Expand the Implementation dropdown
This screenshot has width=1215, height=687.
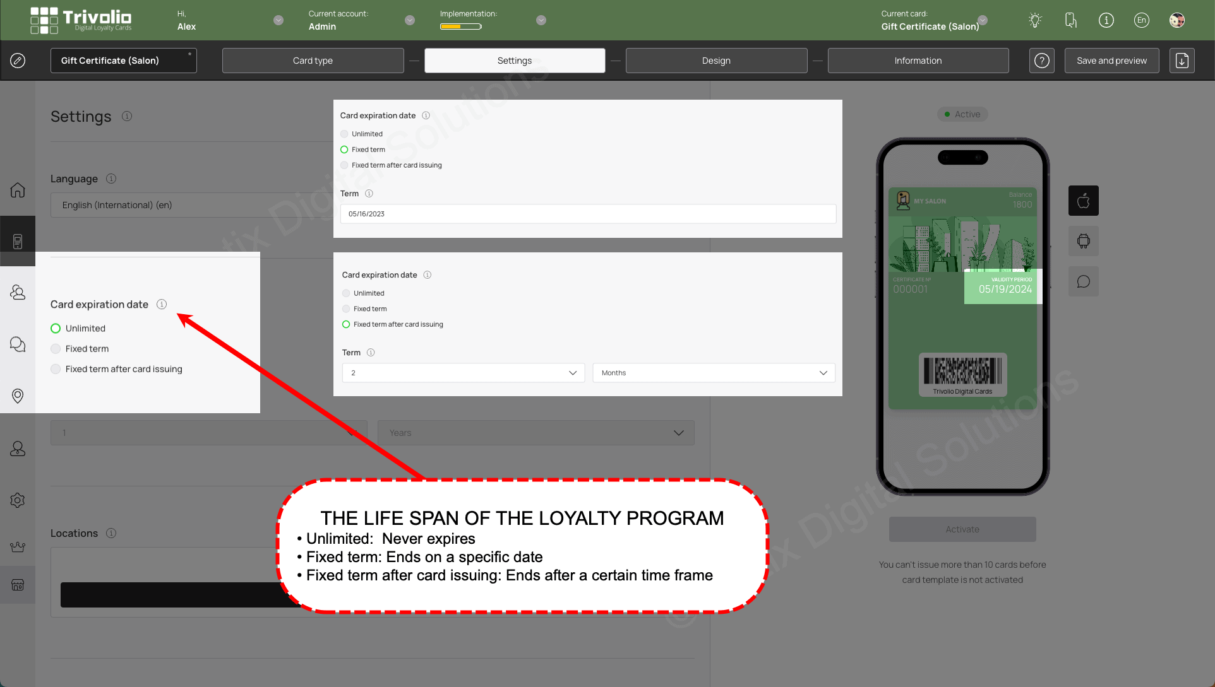541,20
